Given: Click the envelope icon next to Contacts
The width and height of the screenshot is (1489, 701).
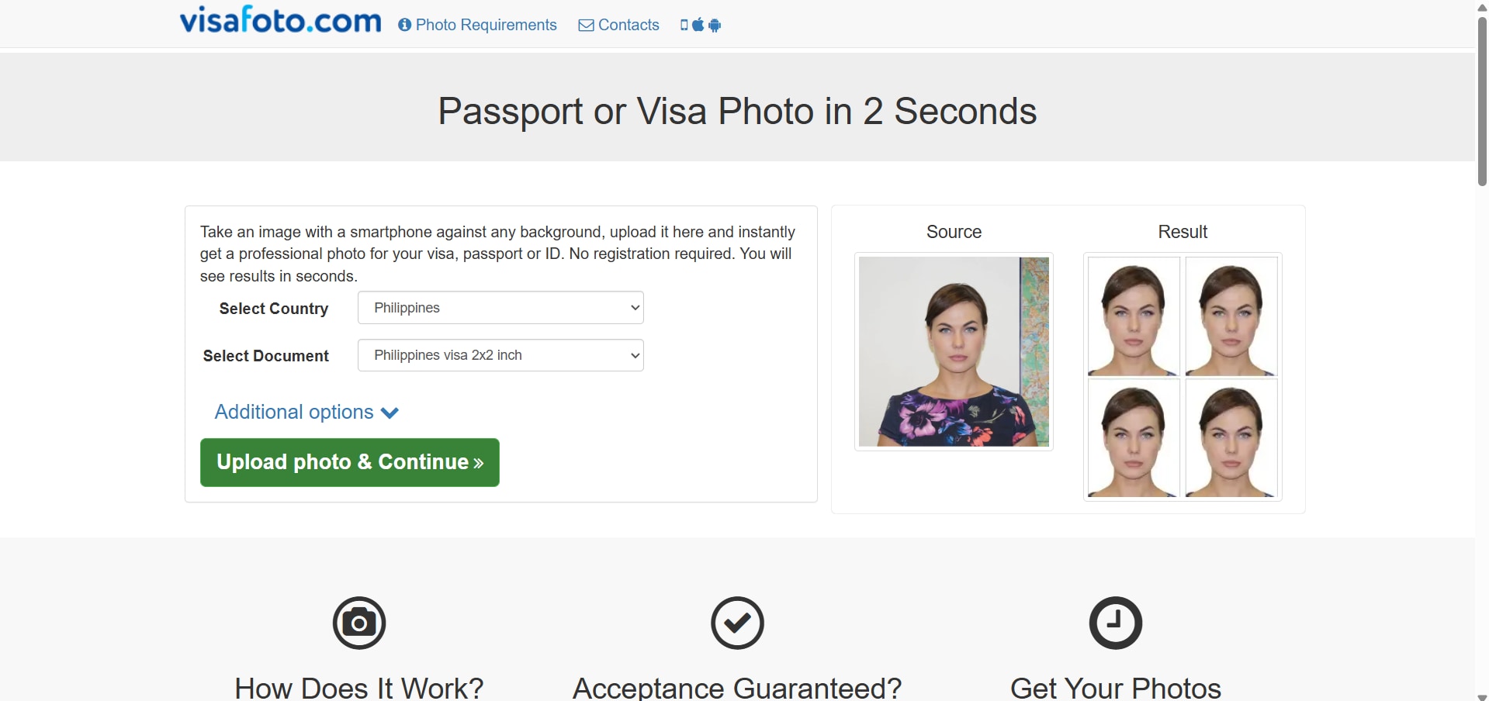Looking at the screenshot, I should tap(586, 25).
